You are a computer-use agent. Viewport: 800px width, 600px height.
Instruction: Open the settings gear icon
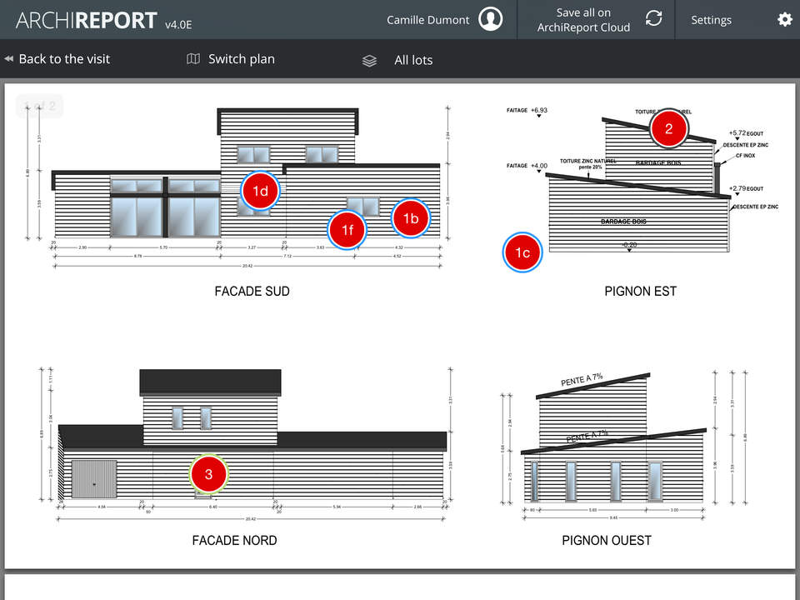pyautogui.click(x=784, y=19)
